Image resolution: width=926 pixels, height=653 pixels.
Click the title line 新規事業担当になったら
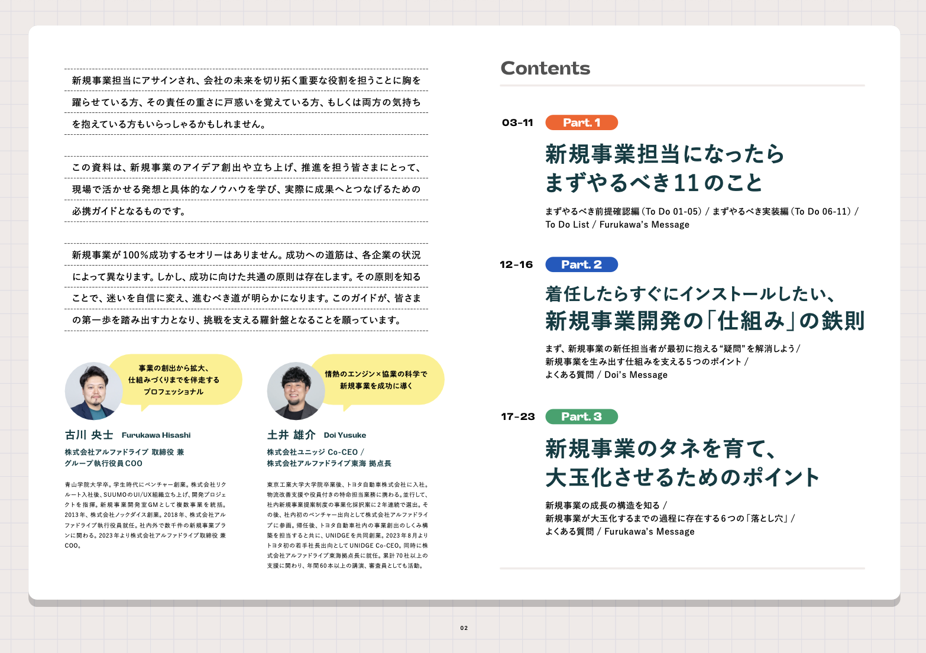[665, 154]
